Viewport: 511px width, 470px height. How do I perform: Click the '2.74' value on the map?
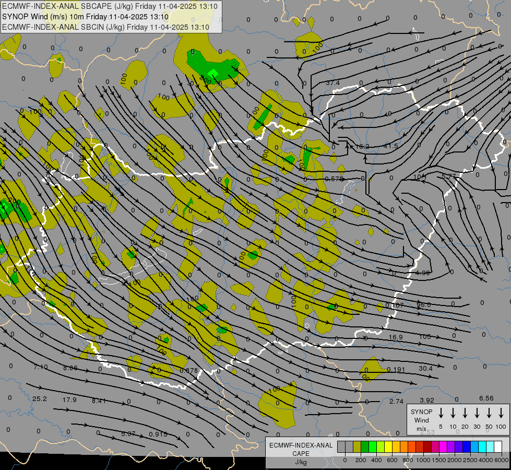396,401
